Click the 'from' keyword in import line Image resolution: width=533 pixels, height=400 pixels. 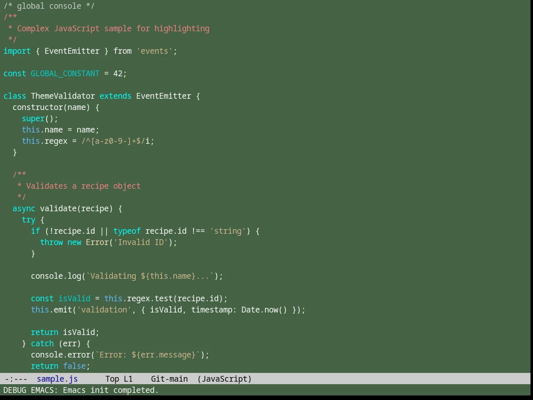(122, 51)
